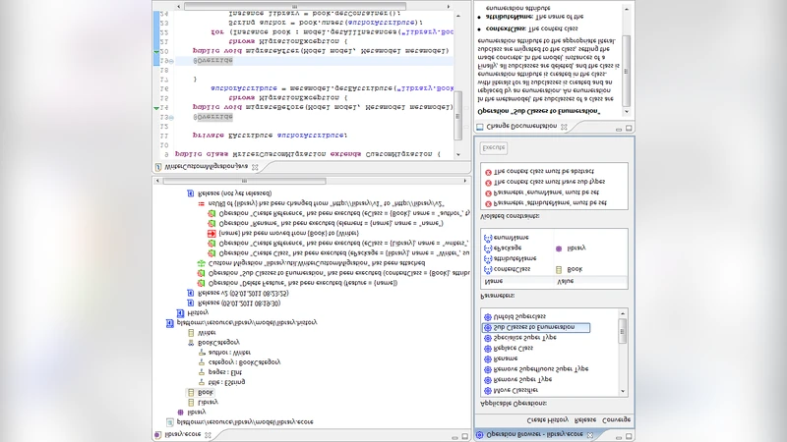Close the Change Documentation tab
The width and height of the screenshot is (787, 442).
(x=564, y=127)
